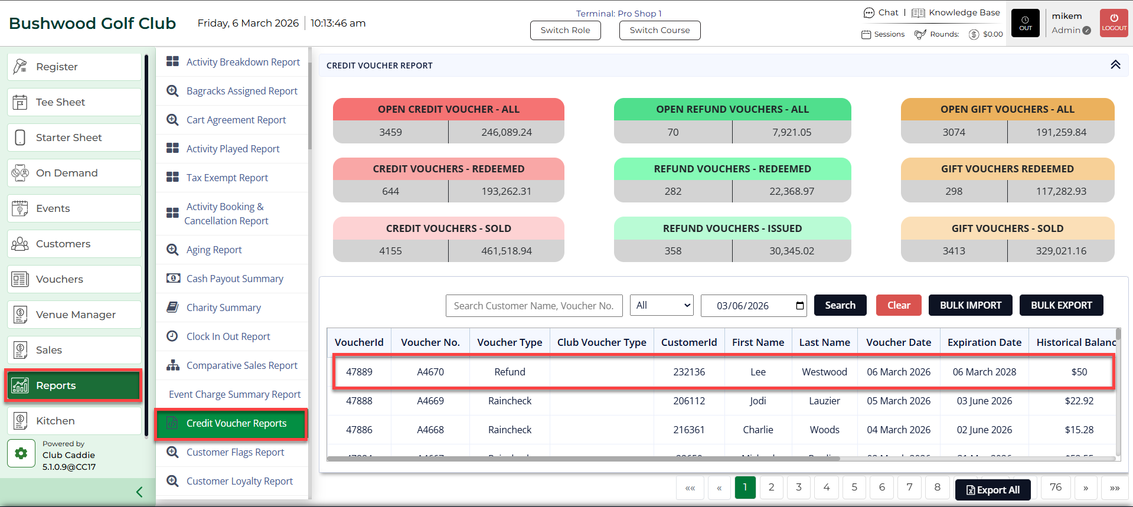This screenshot has height=507, width=1133.
Task: Type in Search Customer Name field
Action: pos(533,306)
